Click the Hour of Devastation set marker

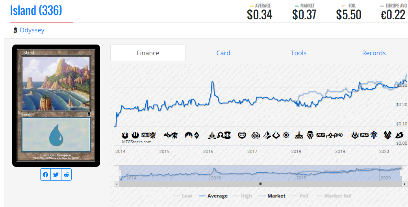click(276, 135)
